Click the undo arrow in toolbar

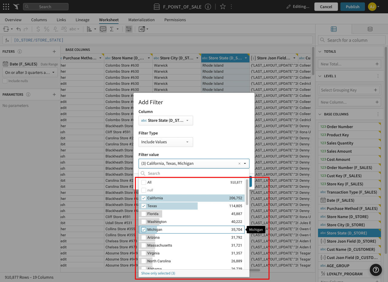18,29
